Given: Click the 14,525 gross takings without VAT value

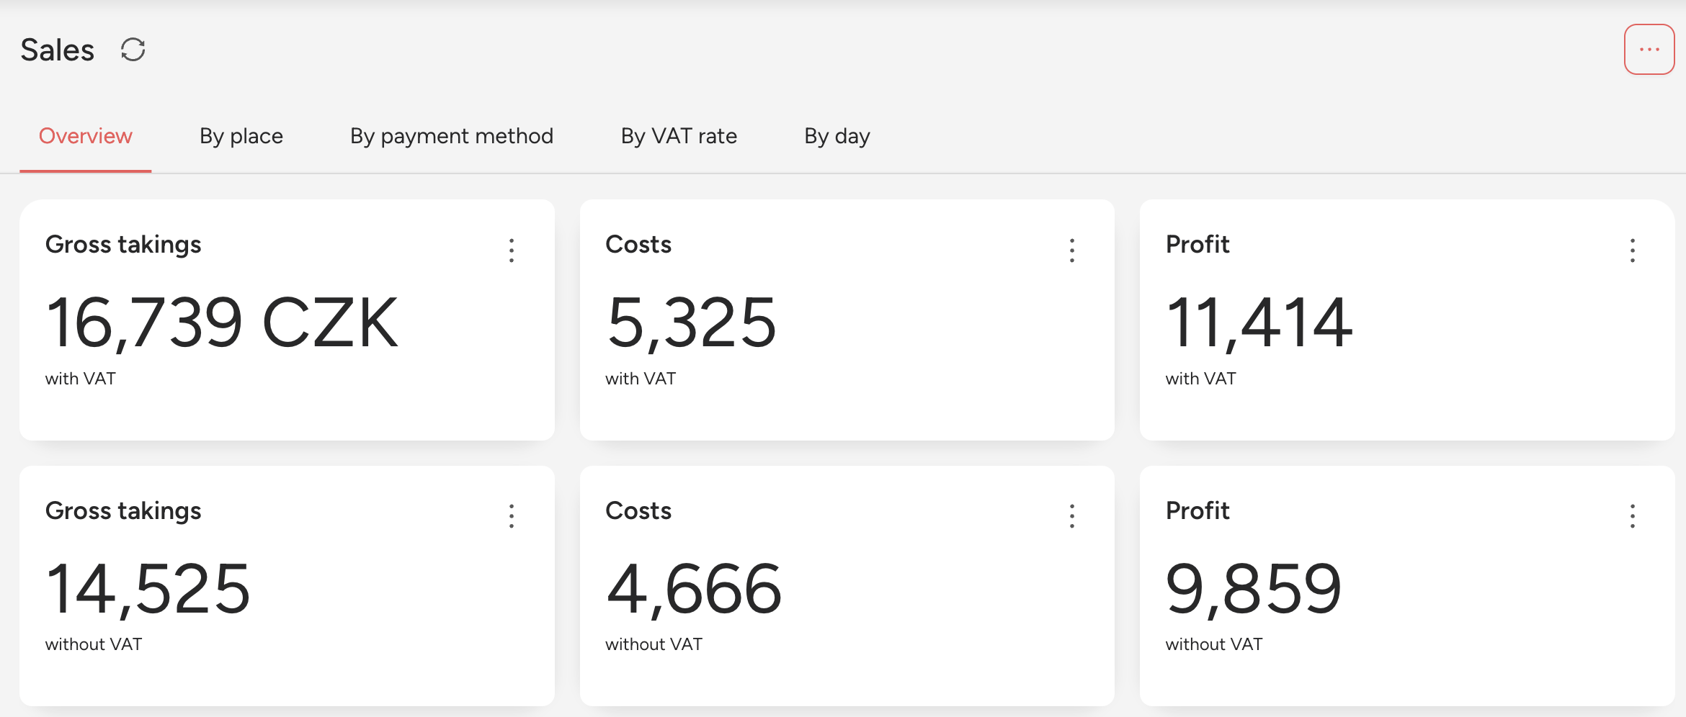Looking at the screenshot, I should (x=148, y=589).
